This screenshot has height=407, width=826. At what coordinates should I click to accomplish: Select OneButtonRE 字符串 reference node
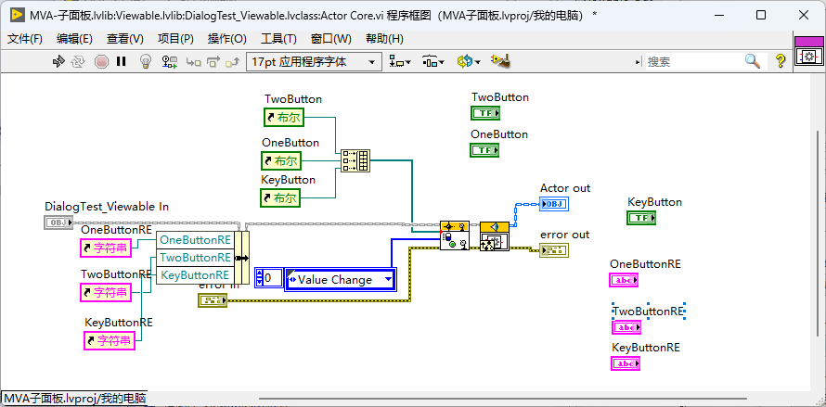coord(106,248)
